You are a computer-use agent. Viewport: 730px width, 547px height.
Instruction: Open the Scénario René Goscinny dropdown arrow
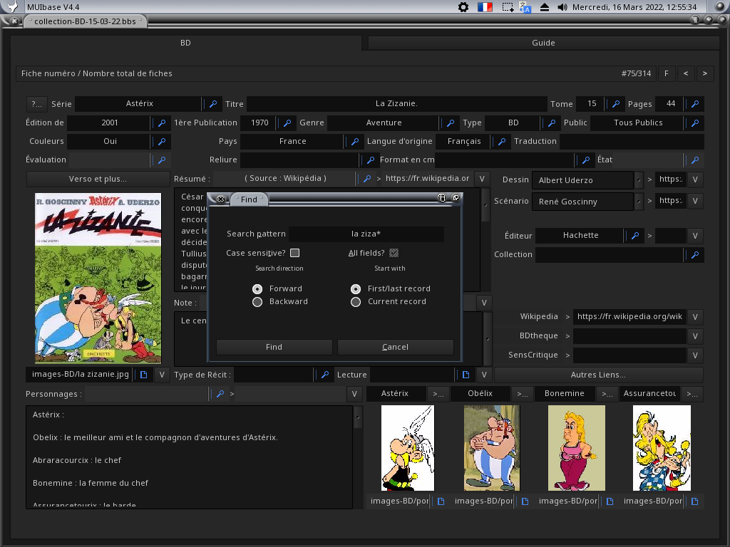pos(639,202)
